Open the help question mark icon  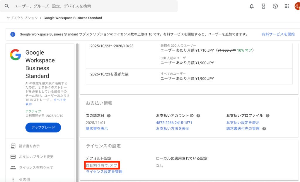[x=275, y=6]
